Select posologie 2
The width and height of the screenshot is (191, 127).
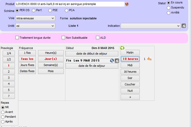(x=9, y=72)
